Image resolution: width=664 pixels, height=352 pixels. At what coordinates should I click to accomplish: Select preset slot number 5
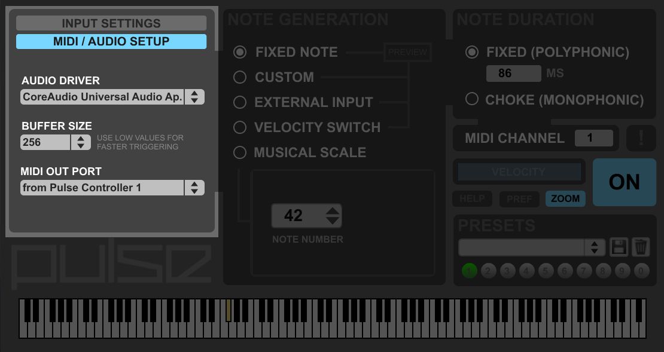[546, 271]
